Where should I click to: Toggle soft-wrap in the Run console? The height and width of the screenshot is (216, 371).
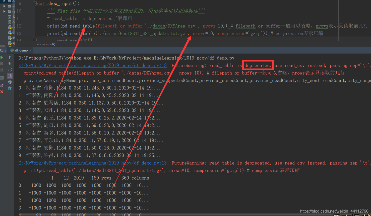(x=10, y=70)
